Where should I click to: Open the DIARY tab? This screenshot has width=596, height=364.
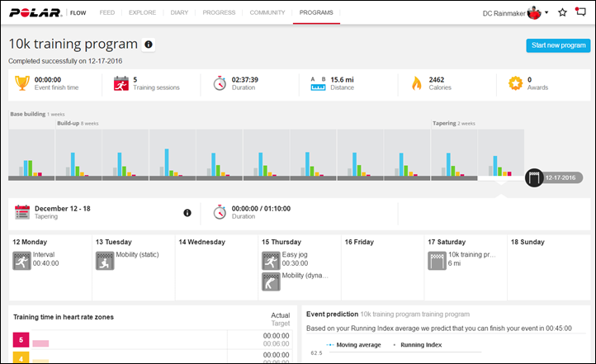(x=179, y=12)
